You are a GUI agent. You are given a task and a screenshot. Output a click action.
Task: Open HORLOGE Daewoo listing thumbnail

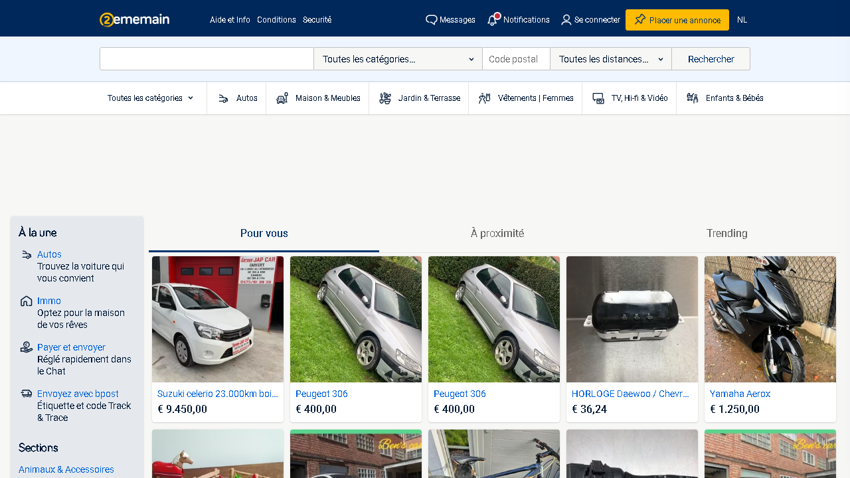tap(632, 319)
